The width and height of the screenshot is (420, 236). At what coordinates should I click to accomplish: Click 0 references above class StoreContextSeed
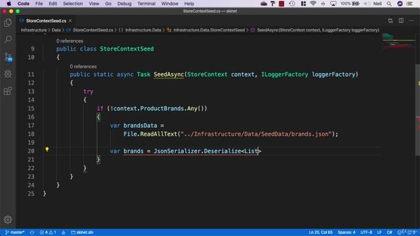click(x=70, y=41)
